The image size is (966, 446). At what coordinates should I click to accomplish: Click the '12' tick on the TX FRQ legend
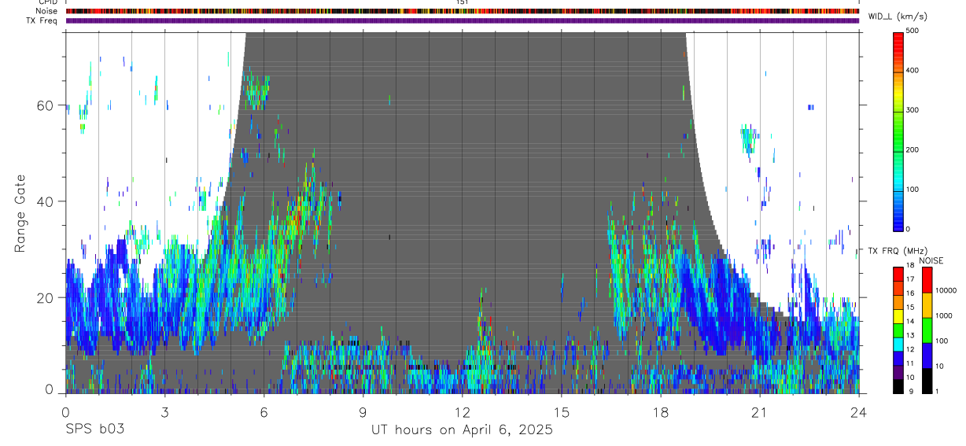[x=909, y=349]
